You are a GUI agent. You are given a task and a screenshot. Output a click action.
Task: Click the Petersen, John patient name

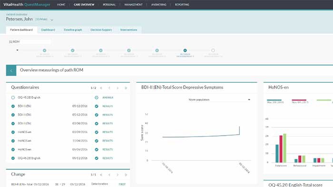[x=20, y=19]
